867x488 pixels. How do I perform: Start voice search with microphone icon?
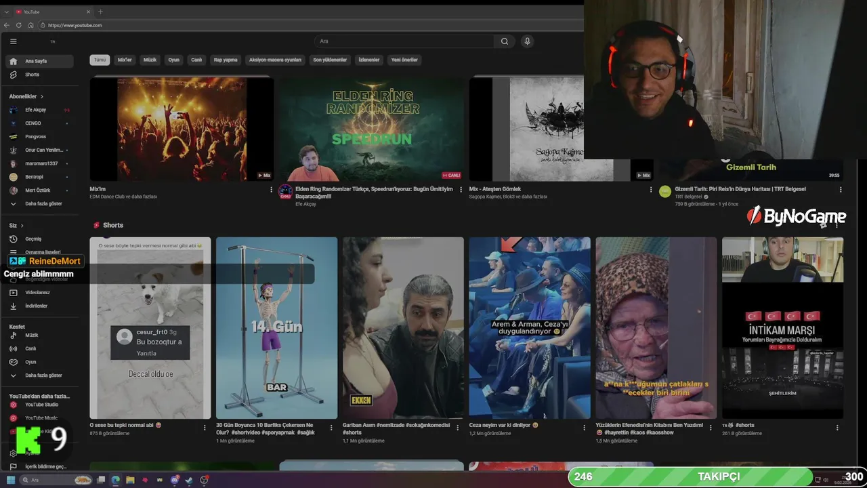point(527,41)
